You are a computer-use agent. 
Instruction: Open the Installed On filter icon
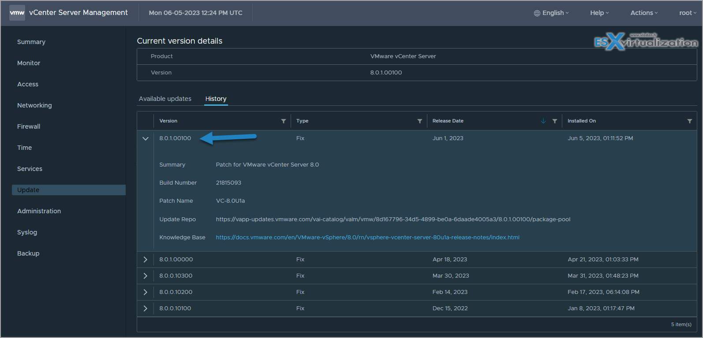tap(690, 121)
